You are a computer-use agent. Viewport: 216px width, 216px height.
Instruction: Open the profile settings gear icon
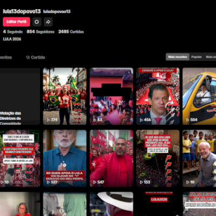tap(37, 22)
